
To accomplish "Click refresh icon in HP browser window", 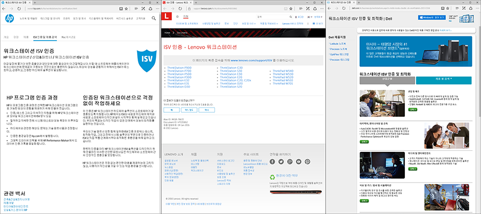I will tap(19, 9).
